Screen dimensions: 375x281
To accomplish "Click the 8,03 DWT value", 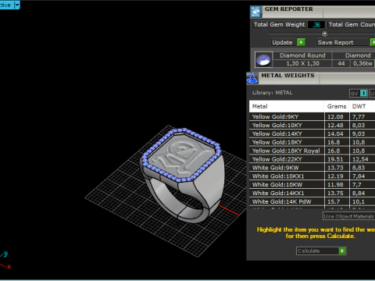I will (x=359, y=126).
